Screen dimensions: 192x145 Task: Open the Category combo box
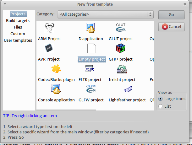click(106, 14)
